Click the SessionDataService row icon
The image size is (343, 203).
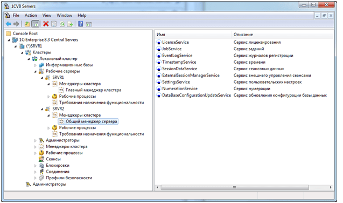tap(159, 69)
